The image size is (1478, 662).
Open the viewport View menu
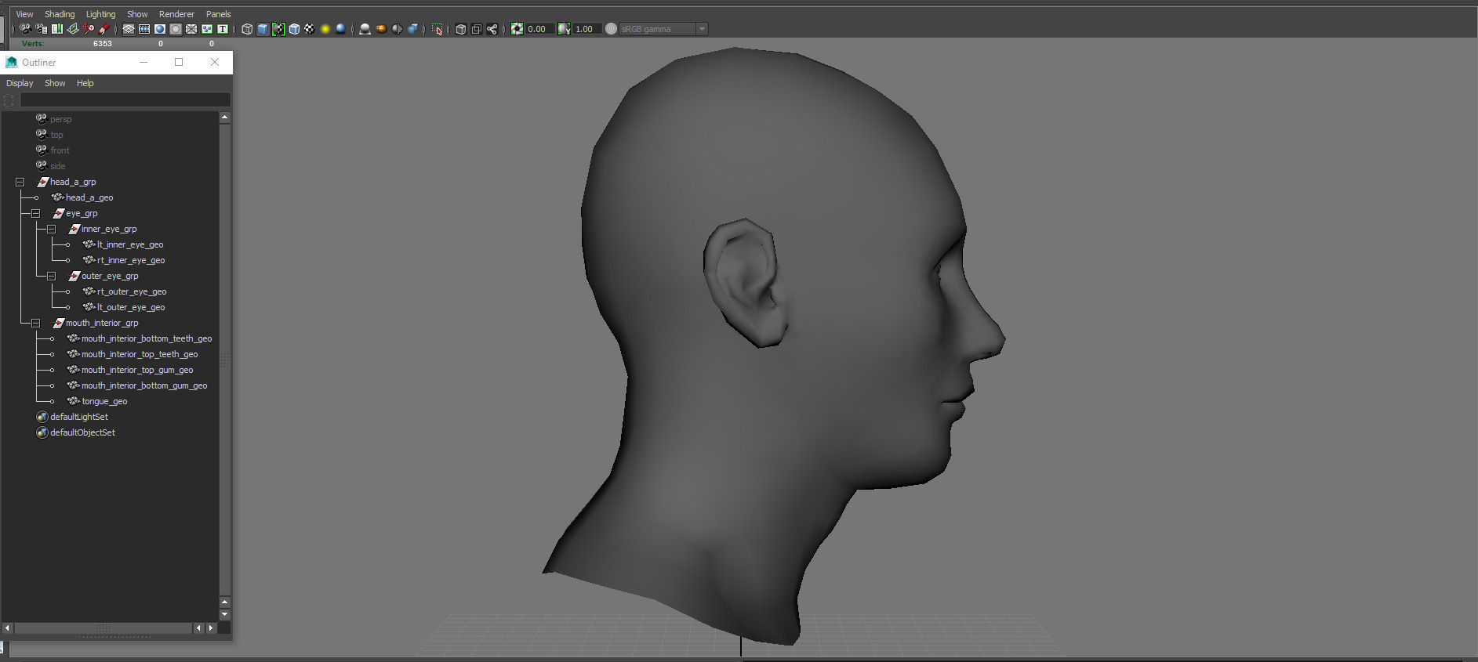(x=24, y=14)
